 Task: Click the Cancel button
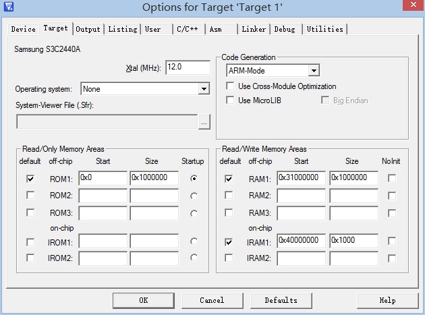pos(213,300)
